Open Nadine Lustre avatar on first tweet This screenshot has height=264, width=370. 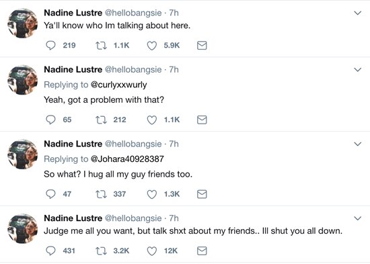point(22,23)
